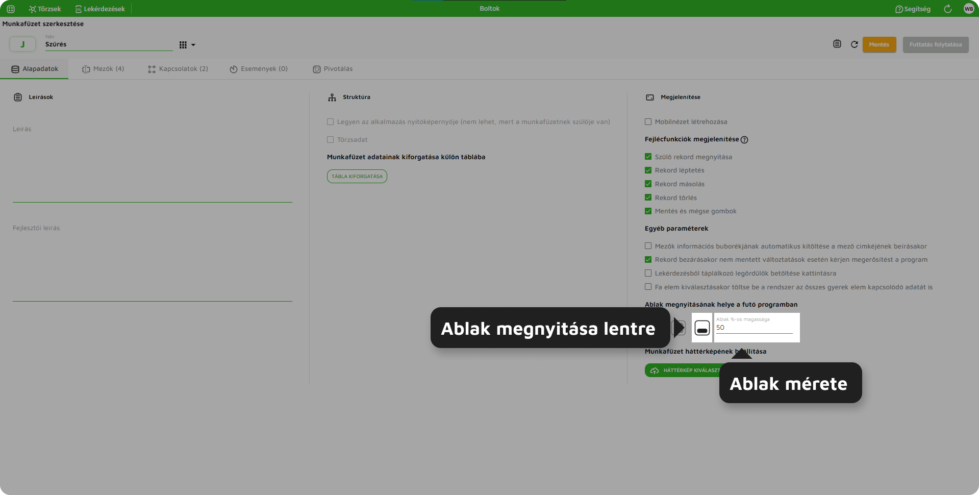
Task: Click the Struktúra hierarchy icon
Action: [332, 97]
